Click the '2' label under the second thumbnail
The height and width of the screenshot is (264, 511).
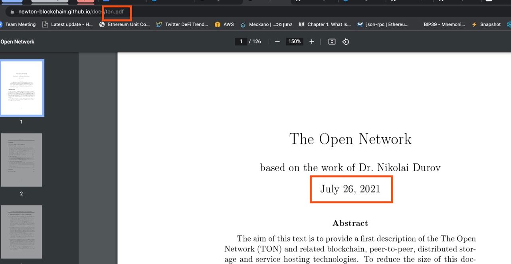pyautogui.click(x=22, y=193)
